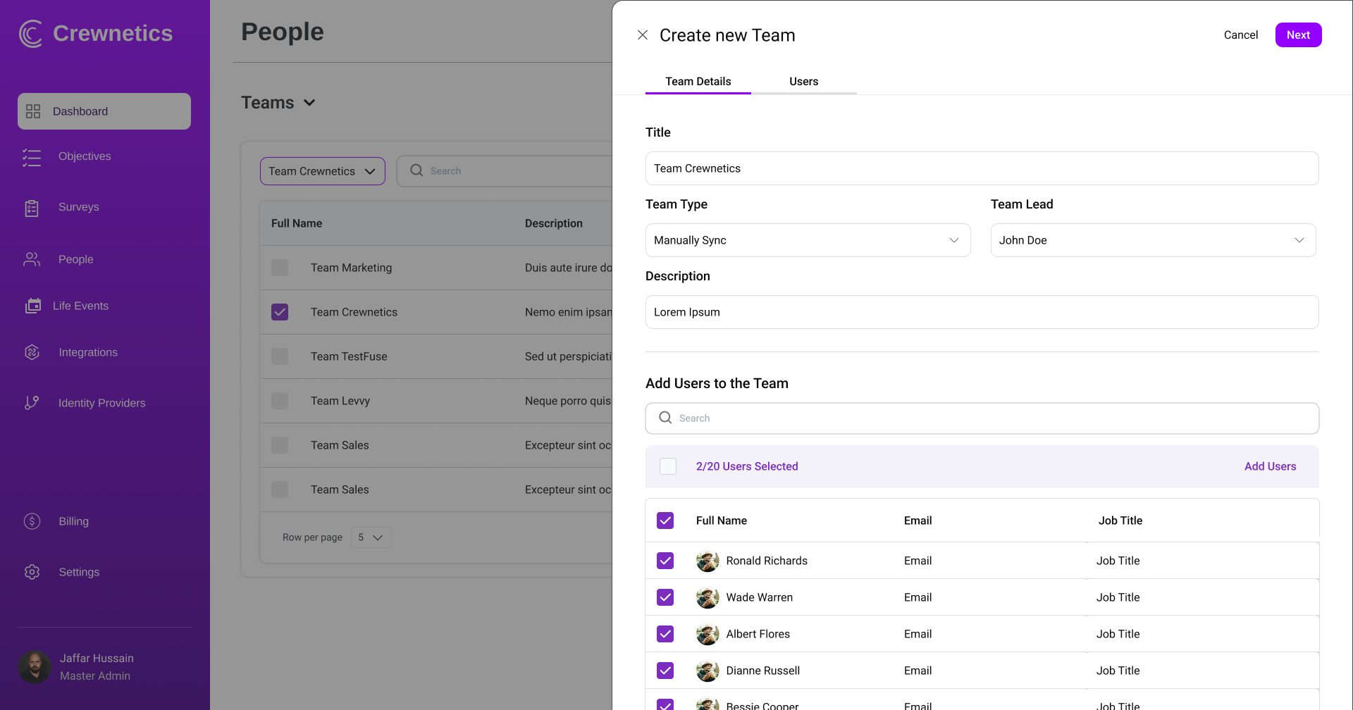Open the Row per page dropdown
Screen dimensions: 1353x710
coord(371,537)
